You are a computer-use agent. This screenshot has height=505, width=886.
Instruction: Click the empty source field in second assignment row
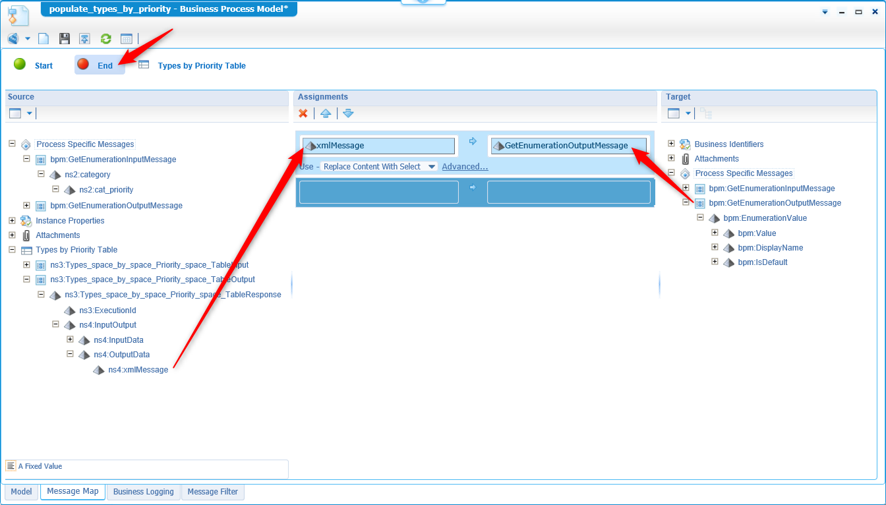point(379,193)
